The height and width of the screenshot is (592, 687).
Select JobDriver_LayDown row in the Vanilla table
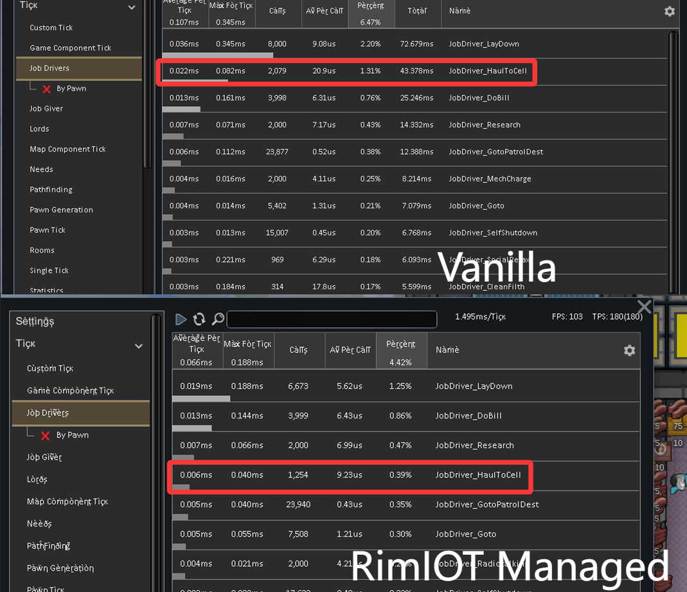415,44
